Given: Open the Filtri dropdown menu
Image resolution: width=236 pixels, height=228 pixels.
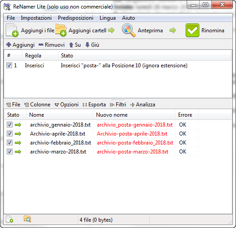Looking at the screenshot, I should click(x=118, y=105).
